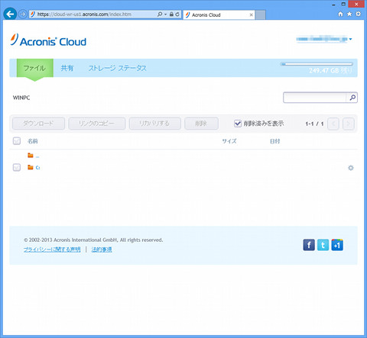
Task: Open favorites star icon
Action: pyautogui.click(x=349, y=14)
